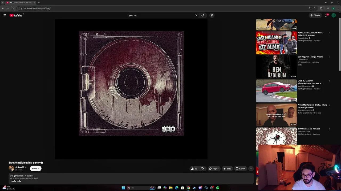341x191 pixels.
Task: Open the YouTube account avatar menu
Action: (x=334, y=15)
